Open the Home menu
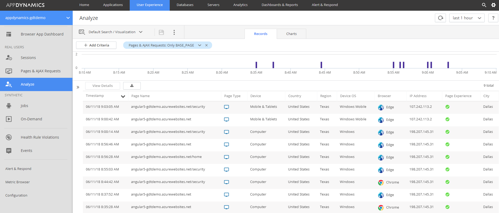This screenshot has height=213, width=499. point(84,5)
